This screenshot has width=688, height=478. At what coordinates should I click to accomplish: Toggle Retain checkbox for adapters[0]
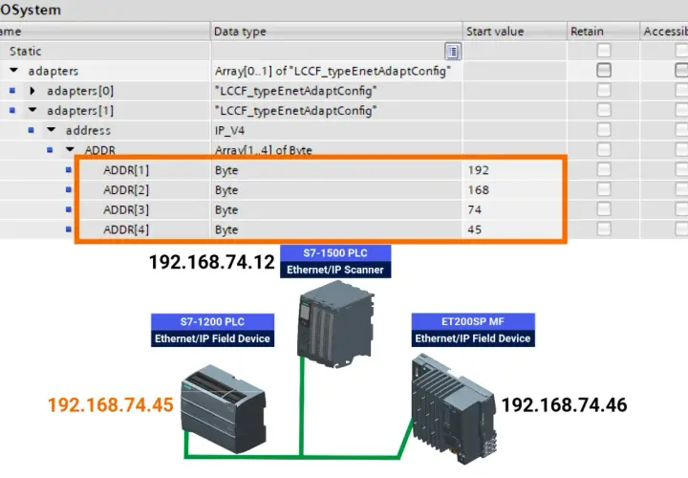604,90
